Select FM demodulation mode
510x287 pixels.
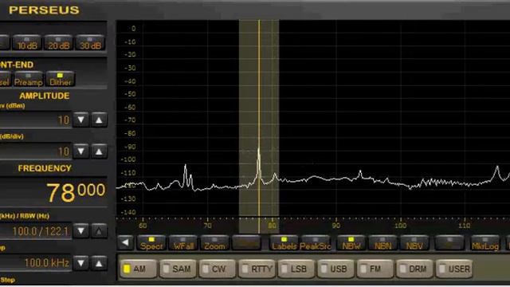[x=375, y=269]
